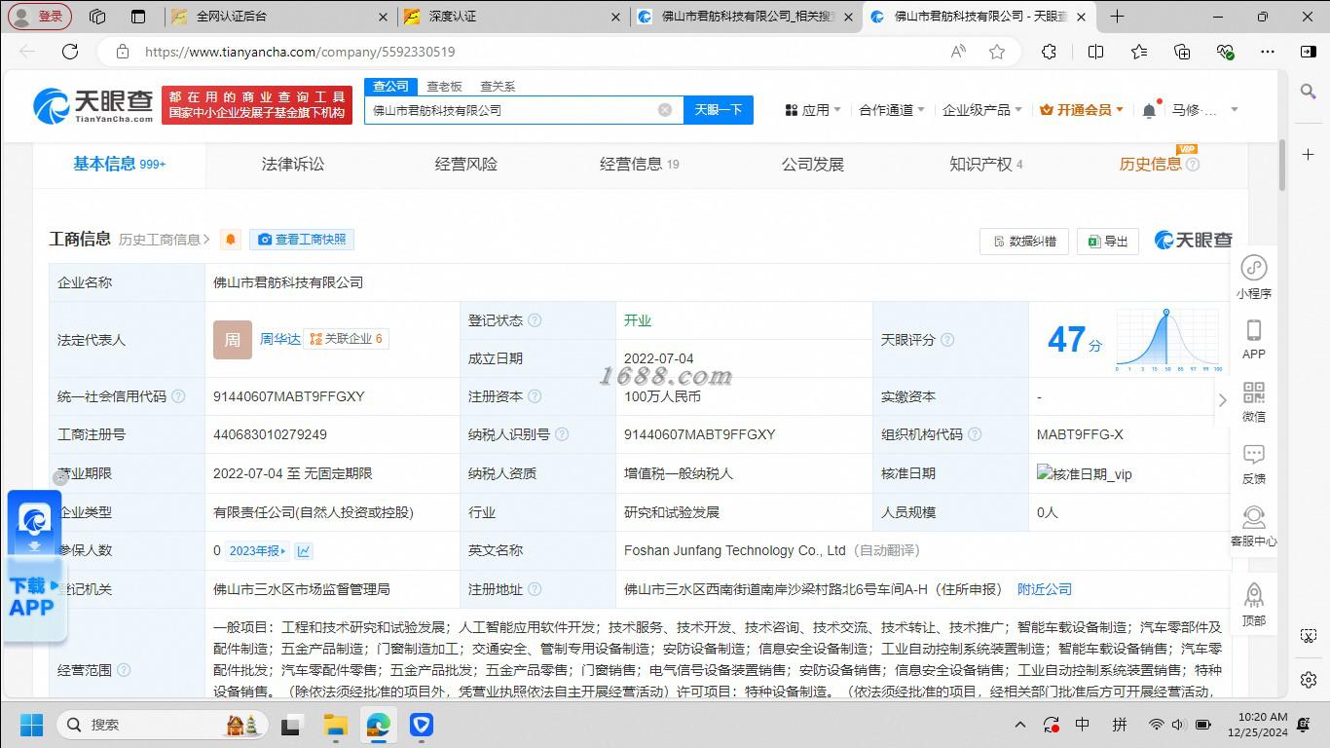Open the 历史信息 VIP tab
The width and height of the screenshot is (1330, 748).
[x=1160, y=165]
